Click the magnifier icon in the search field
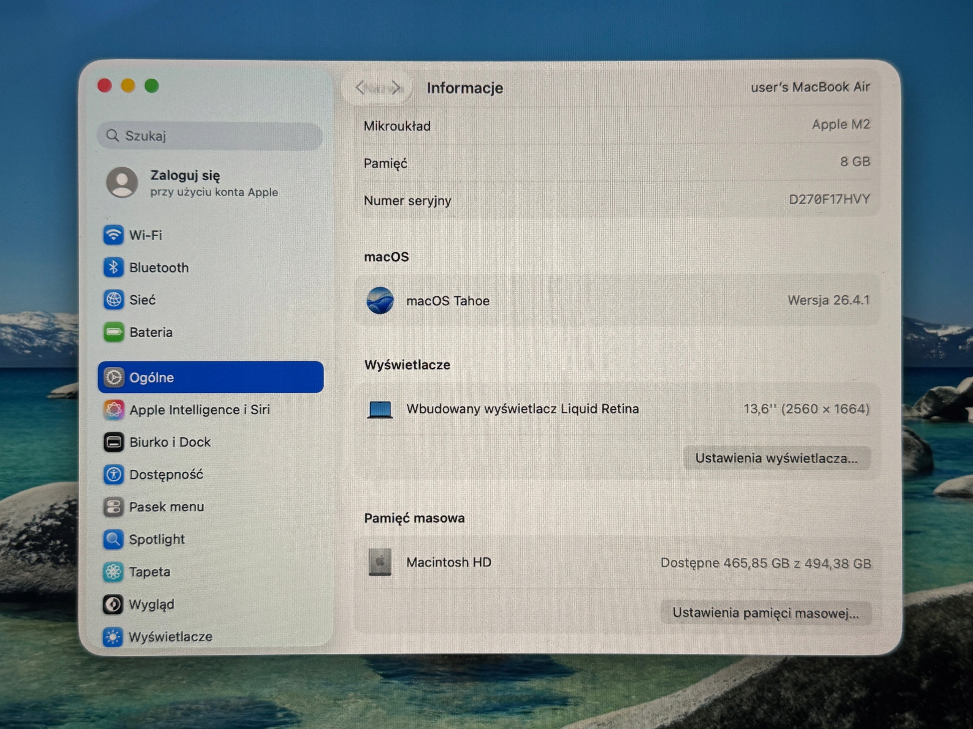This screenshot has height=729, width=973. tap(113, 135)
